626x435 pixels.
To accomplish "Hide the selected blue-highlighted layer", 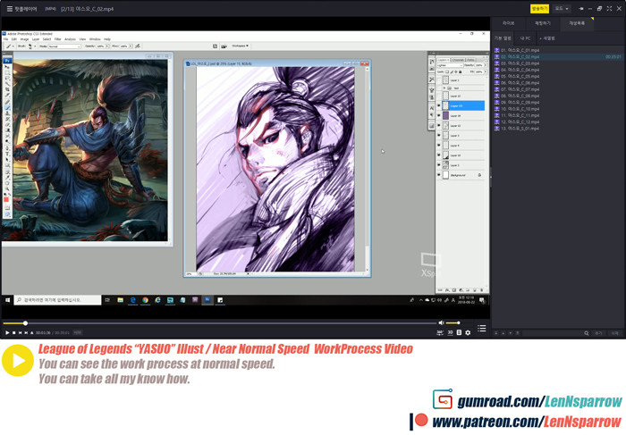I will [439, 105].
